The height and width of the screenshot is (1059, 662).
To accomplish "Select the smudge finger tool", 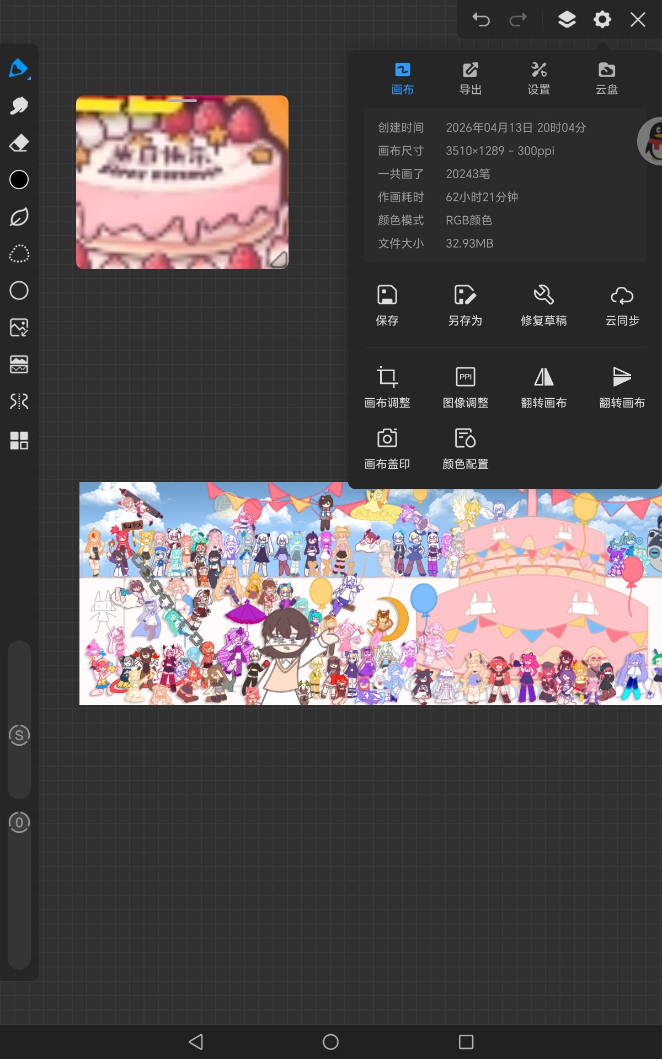I will (19, 106).
